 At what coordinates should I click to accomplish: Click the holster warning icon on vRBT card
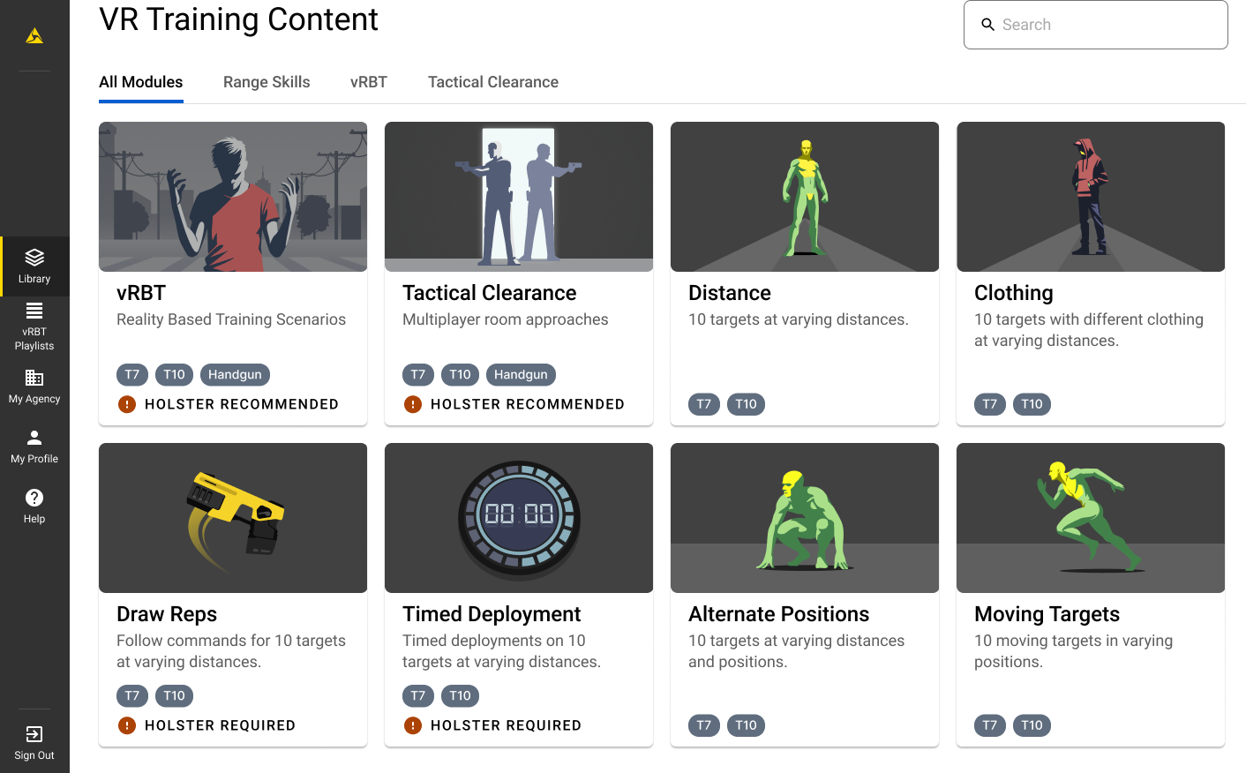tap(127, 404)
